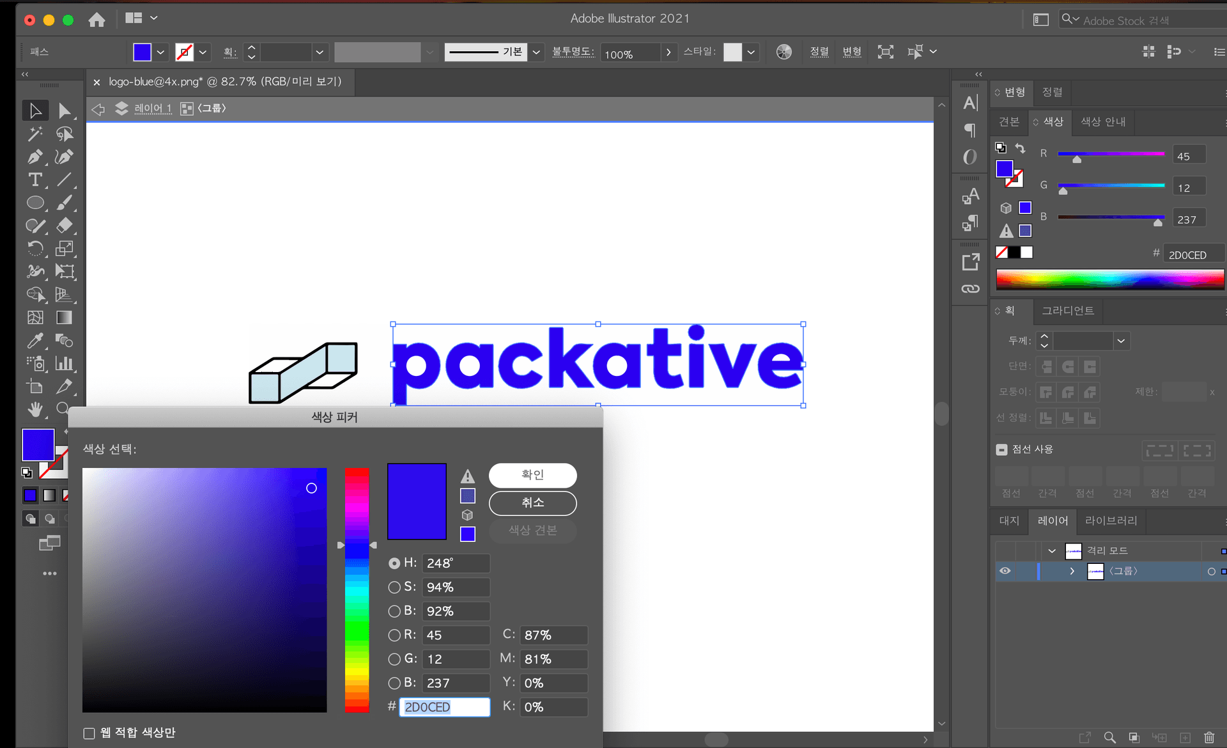Click 변형 in the control bar
1227x748 pixels.
(x=852, y=52)
